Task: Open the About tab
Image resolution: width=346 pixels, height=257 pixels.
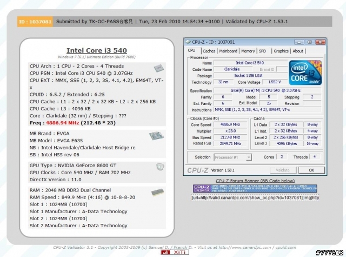Action: click(298, 51)
